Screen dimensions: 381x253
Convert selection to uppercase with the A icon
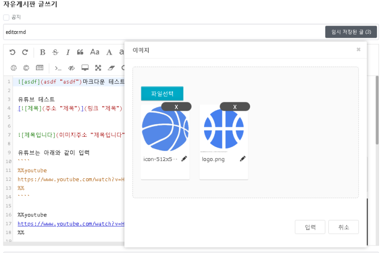point(109,52)
